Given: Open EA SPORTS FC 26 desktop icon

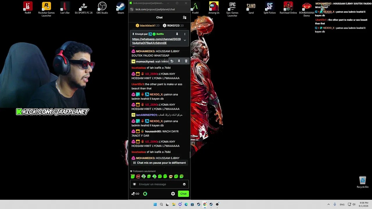Looking at the screenshot, I should 84,8.
